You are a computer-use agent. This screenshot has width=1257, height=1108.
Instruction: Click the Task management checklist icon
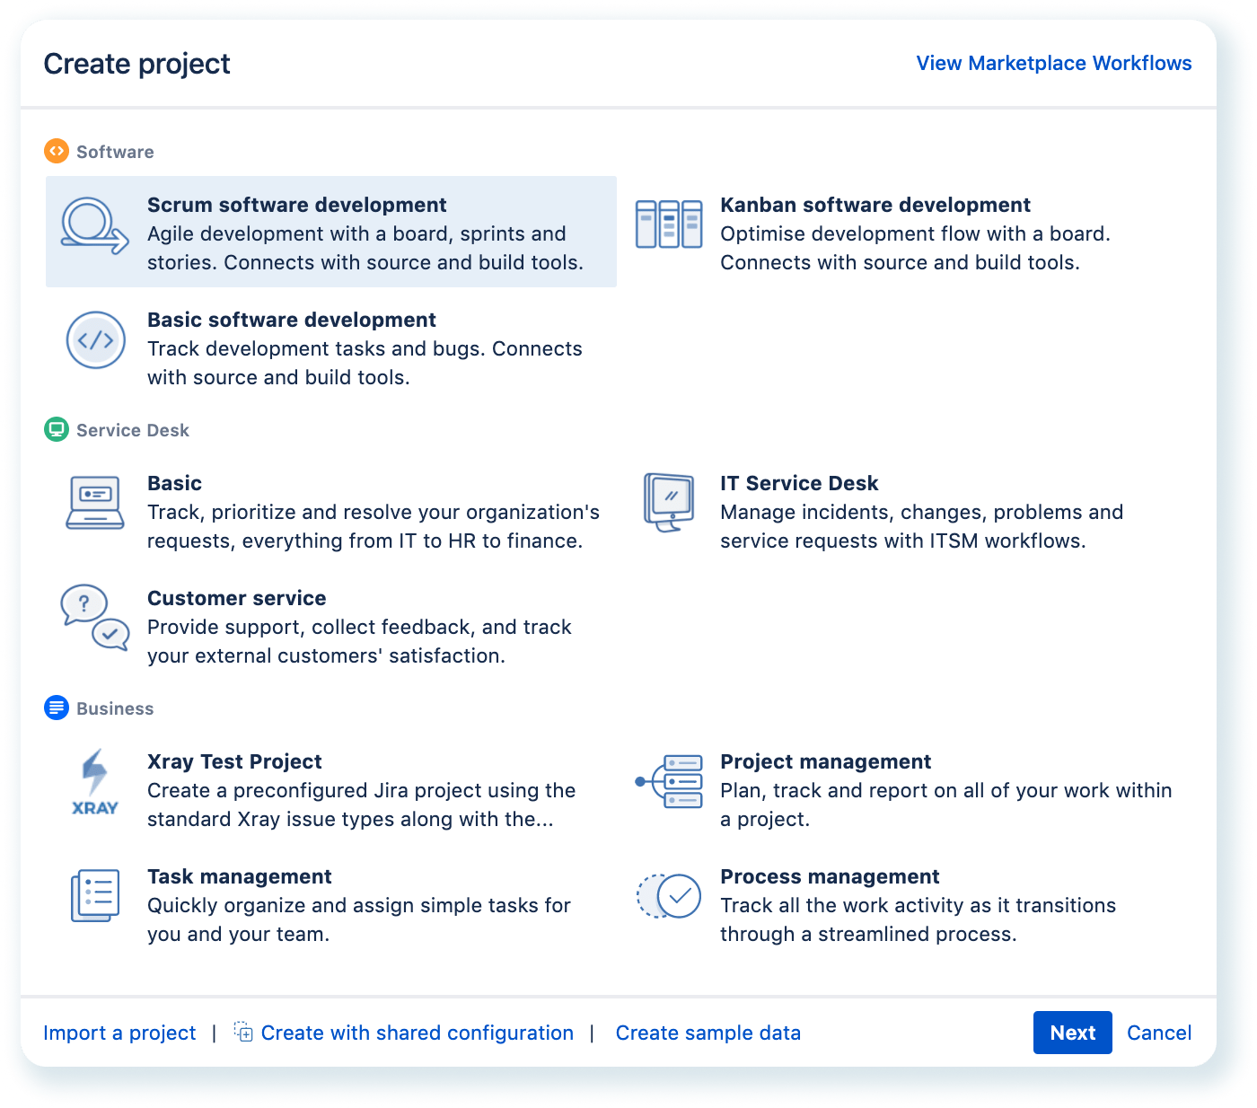coord(95,895)
